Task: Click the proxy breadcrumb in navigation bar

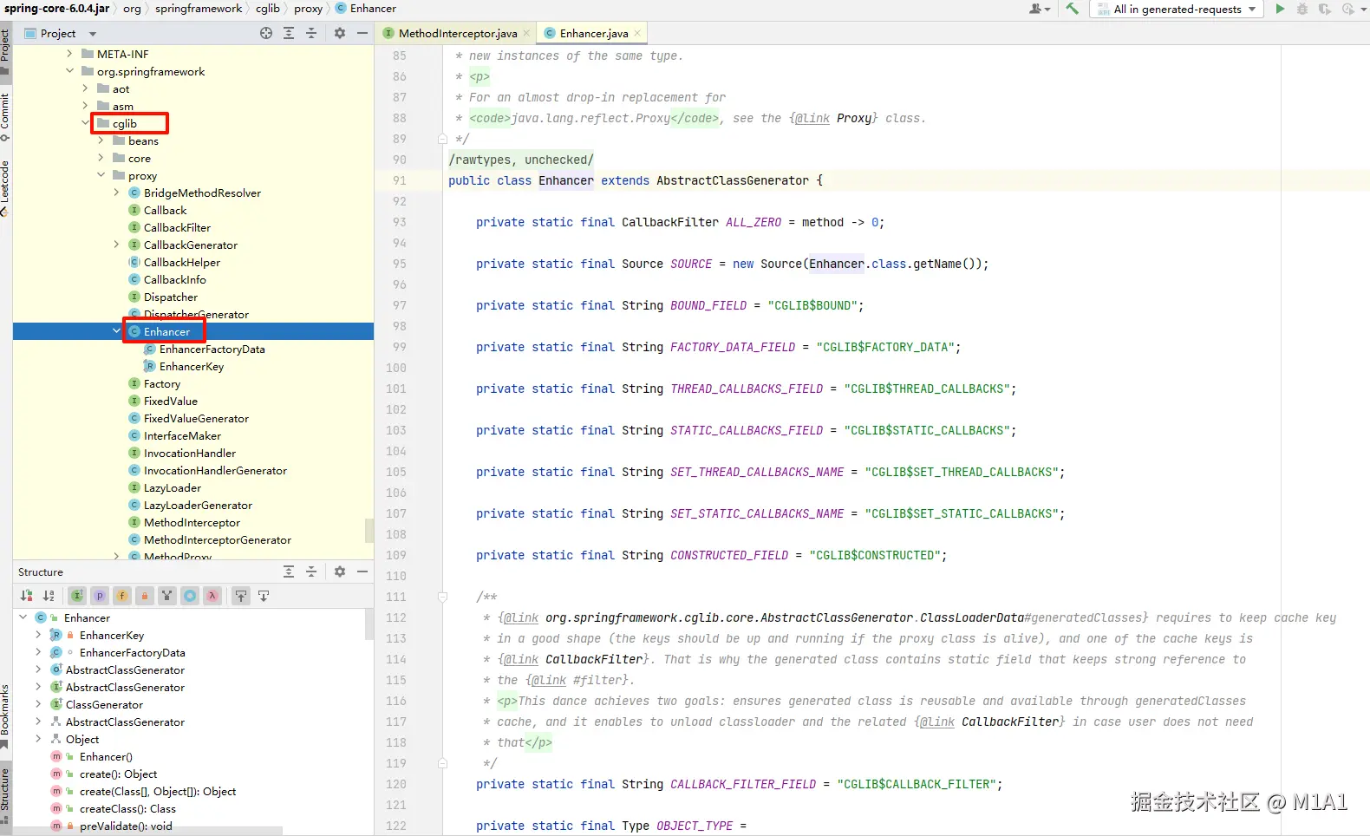Action: pos(308,9)
